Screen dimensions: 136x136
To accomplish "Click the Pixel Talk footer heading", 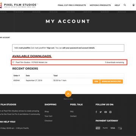I will pos(76,105).
